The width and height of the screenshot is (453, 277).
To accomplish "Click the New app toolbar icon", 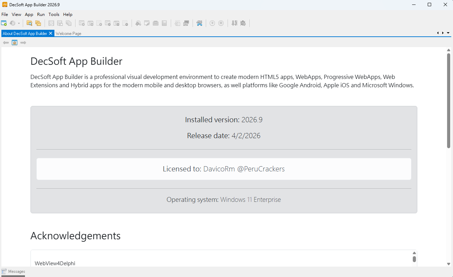I will [4, 23].
